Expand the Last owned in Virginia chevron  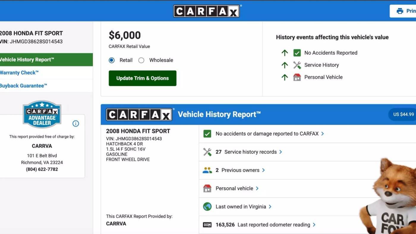[x=270, y=207]
